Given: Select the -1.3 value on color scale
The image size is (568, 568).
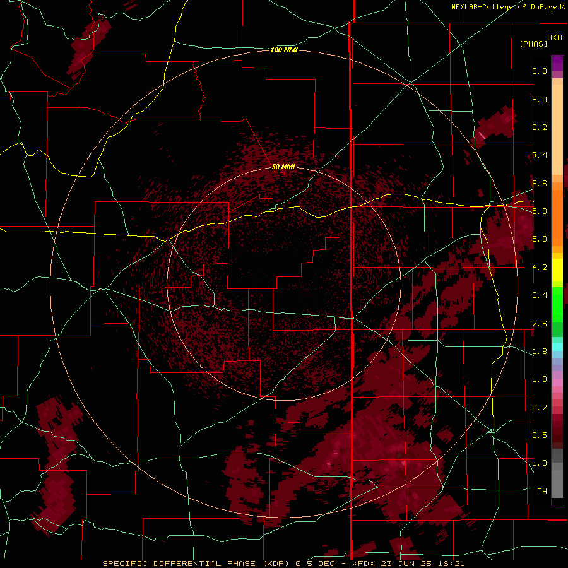Looking at the screenshot, I should (x=537, y=463).
